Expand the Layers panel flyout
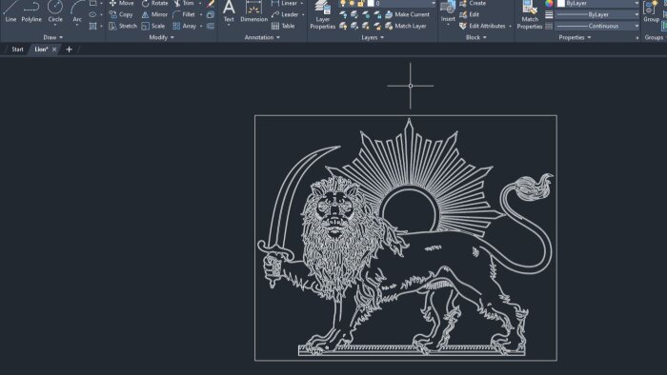The width and height of the screenshot is (667, 375). pyautogui.click(x=373, y=37)
